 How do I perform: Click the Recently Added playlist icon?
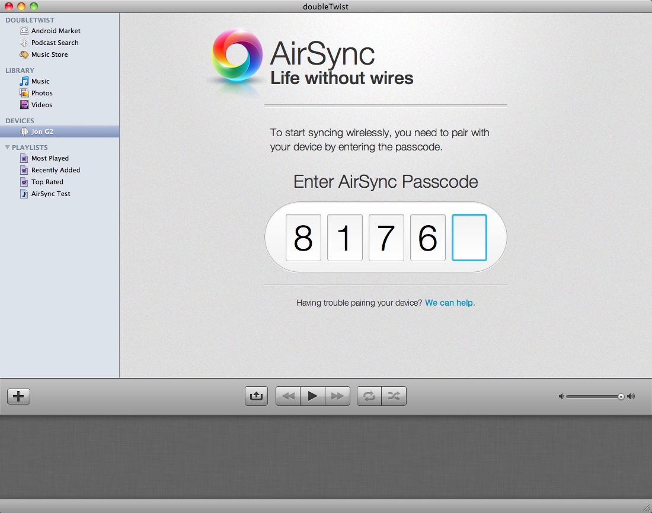pyautogui.click(x=24, y=170)
